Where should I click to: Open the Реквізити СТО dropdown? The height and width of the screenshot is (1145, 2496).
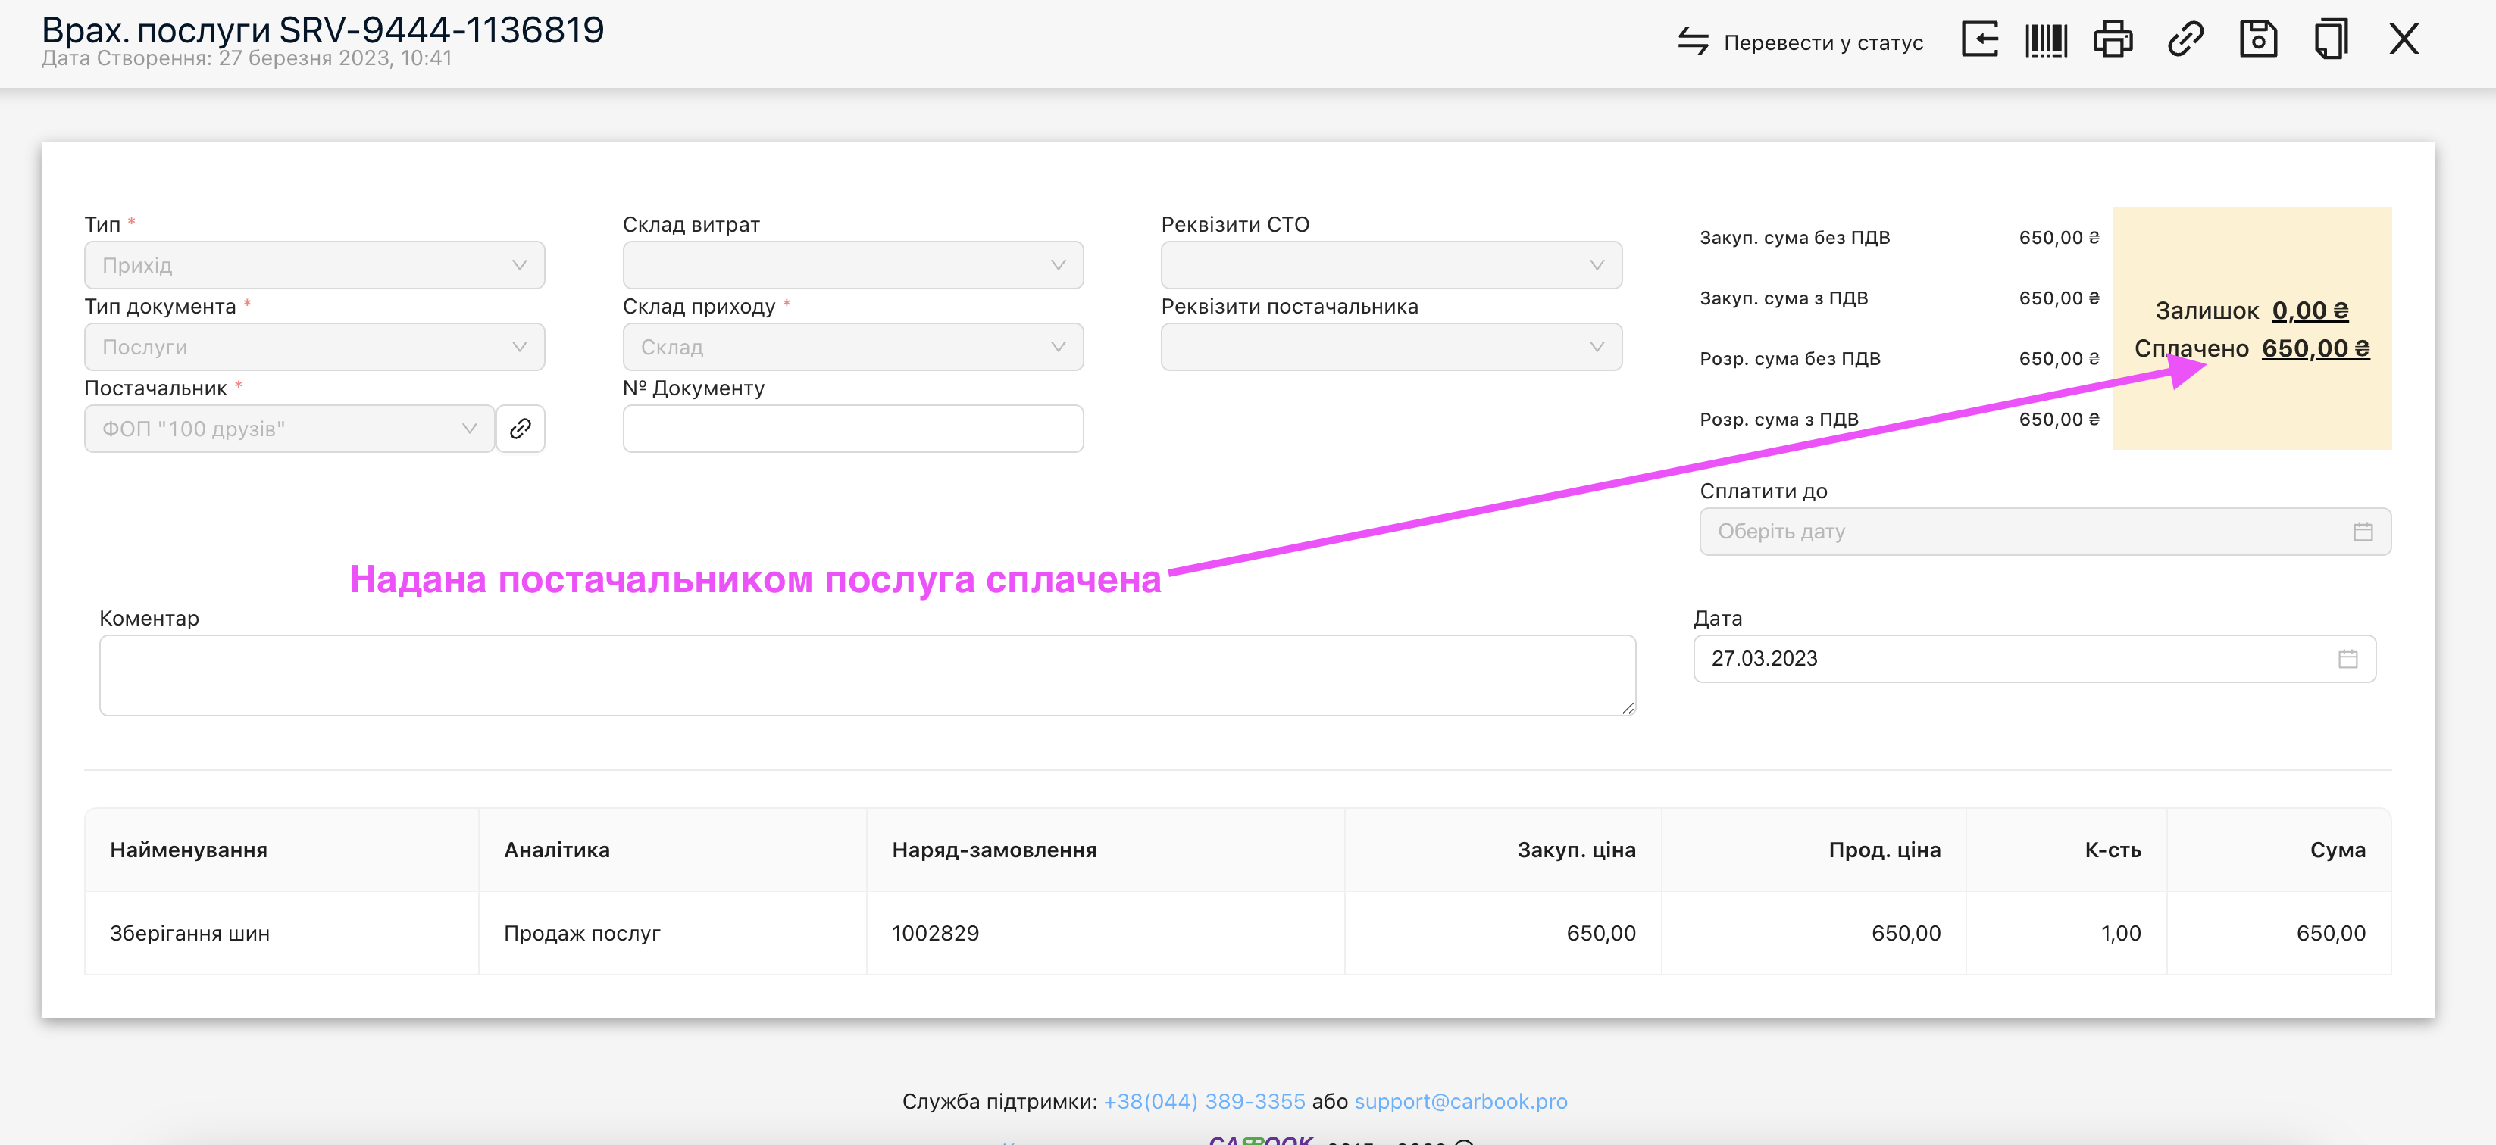point(1391,264)
